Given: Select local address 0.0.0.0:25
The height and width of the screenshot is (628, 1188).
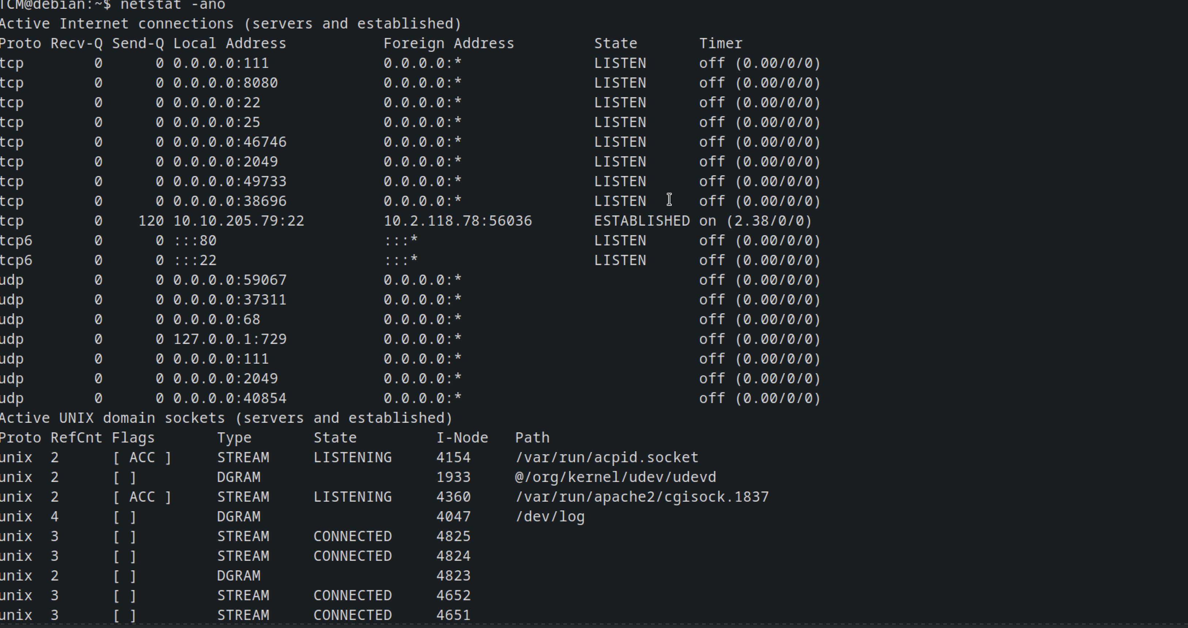Looking at the screenshot, I should pos(217,122).
